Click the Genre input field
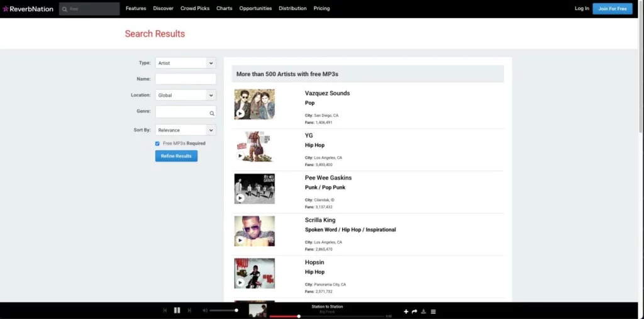The height and width of the screenshot is (319, 644). [x=186, y=112]
